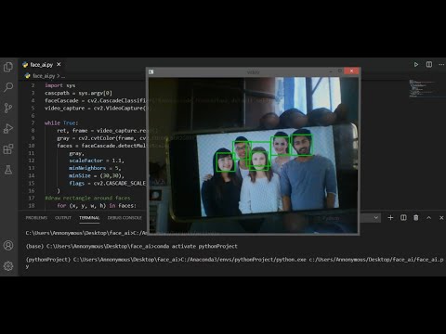Switch to the Debug Console tab
Image resolution: width=446 pixels, height=334 pixels.
(x=125, y=218)
